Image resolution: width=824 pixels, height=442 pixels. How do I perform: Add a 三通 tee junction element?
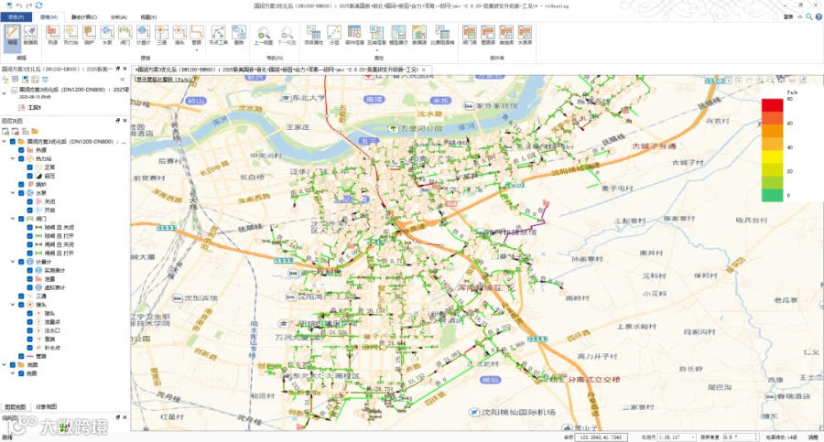[x=161, y=35]
